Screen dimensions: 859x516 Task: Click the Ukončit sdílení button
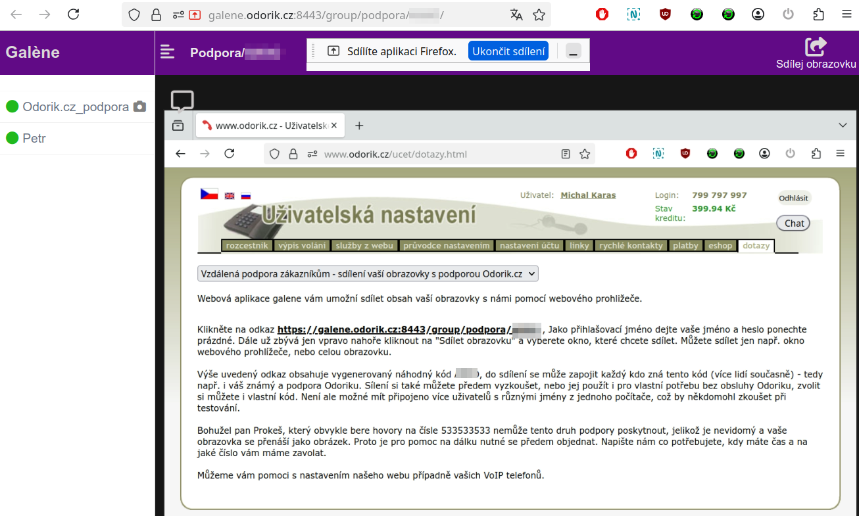coord(508,51)
